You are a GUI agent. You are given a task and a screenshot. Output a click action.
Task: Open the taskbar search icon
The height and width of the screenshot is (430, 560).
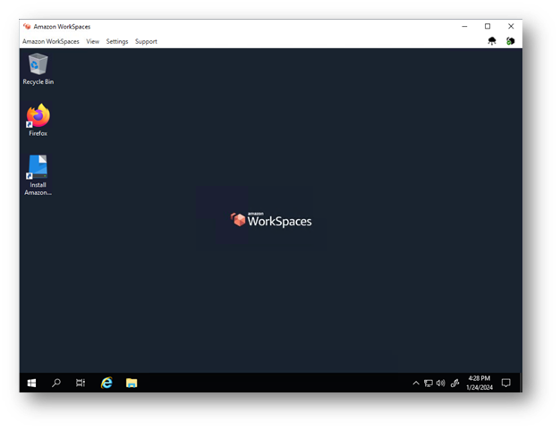pyautogui.click(x=56, y=383)
